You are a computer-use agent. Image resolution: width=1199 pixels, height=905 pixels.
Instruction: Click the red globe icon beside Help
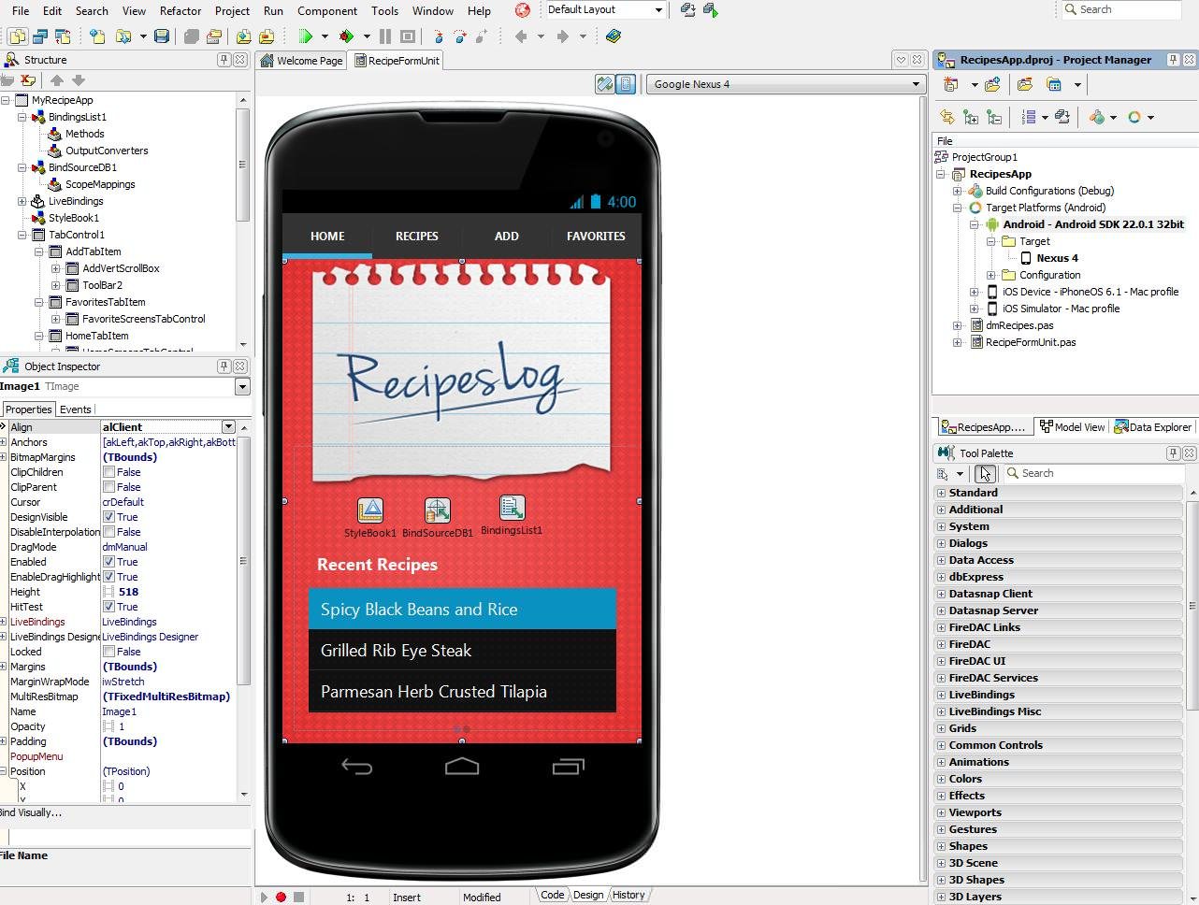(523, 10)
